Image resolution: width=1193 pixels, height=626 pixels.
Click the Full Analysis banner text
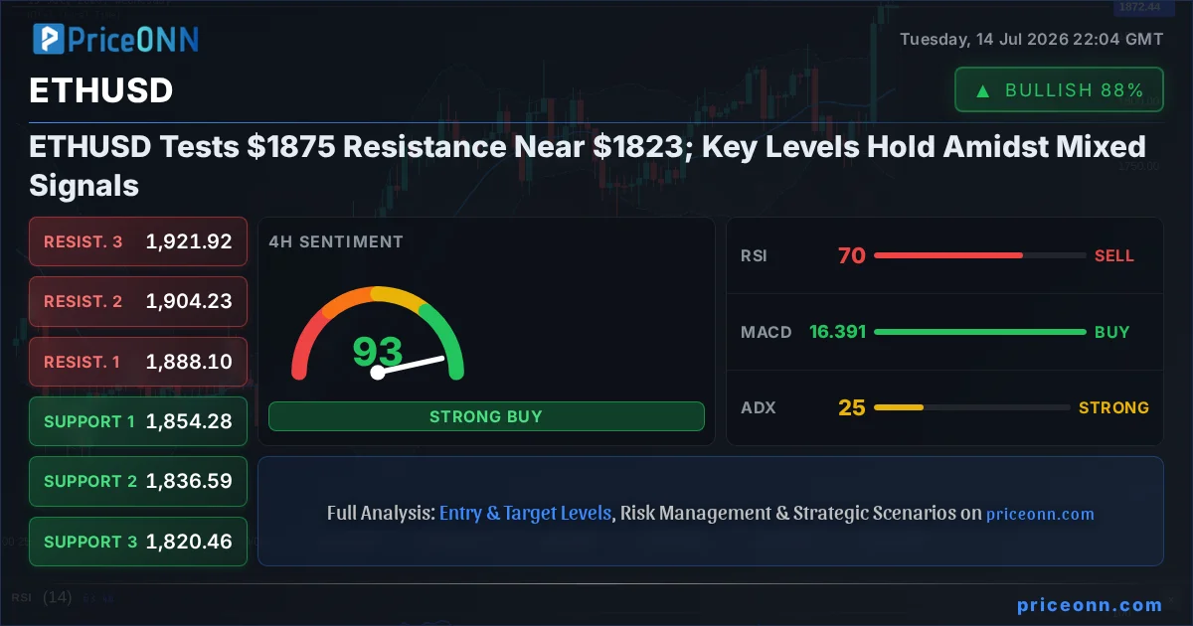(711, 514)
